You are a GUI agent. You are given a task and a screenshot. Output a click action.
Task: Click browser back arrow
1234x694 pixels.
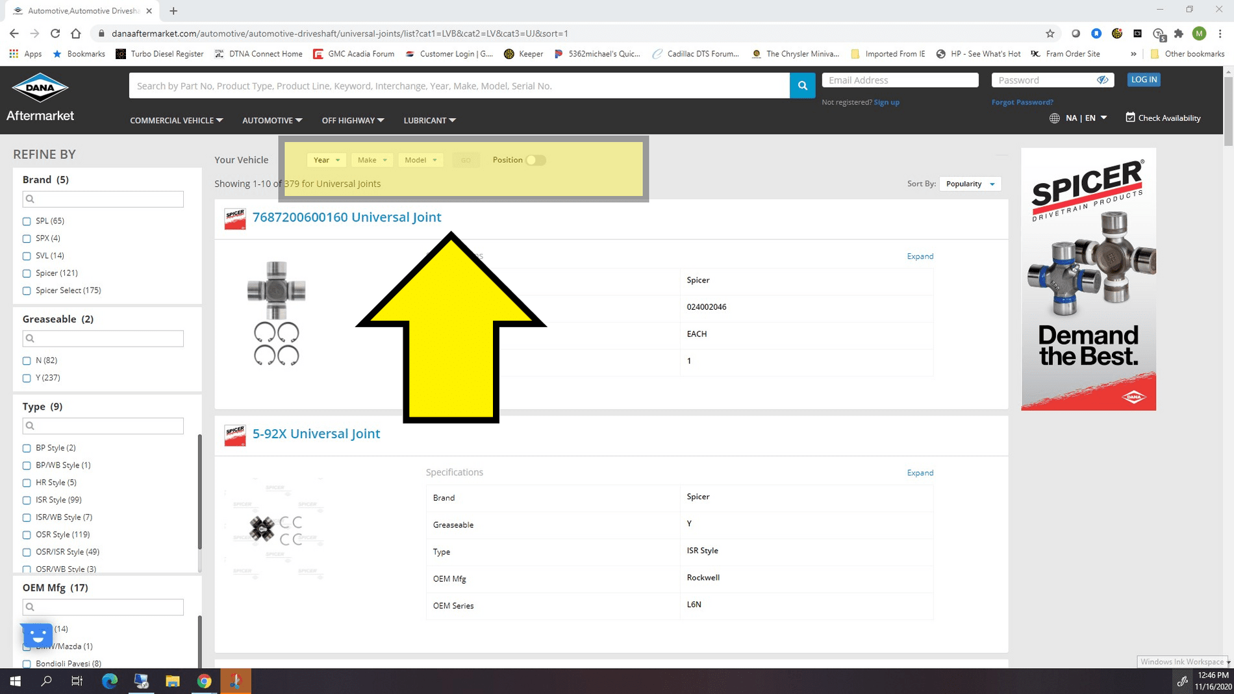pyautogui.click(x=14, y=33)
